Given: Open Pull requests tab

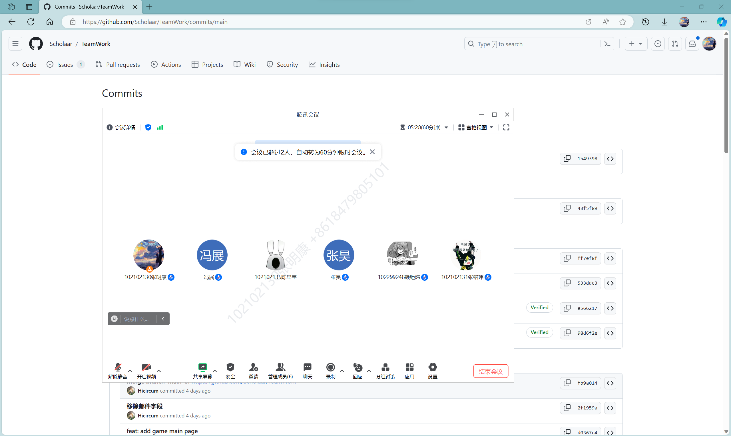Looking at the screenshot, I should click(x=118, y=64).
